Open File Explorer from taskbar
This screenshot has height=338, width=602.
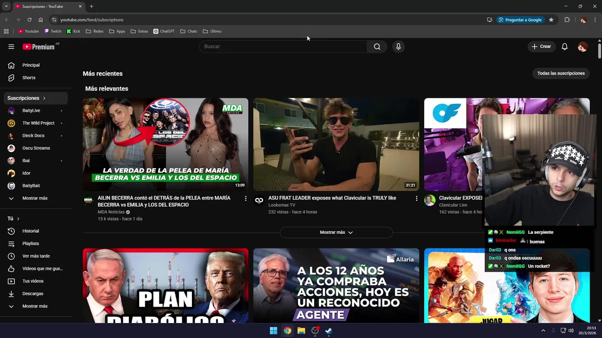click(301, 330)
